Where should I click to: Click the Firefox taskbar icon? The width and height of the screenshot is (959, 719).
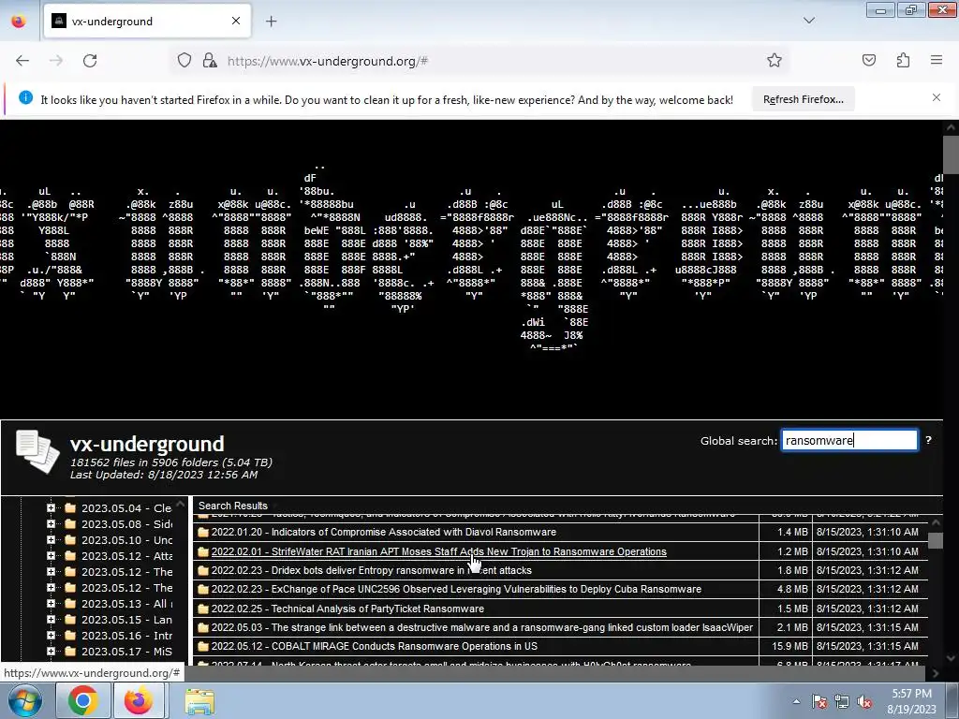(x=139, y=701)
